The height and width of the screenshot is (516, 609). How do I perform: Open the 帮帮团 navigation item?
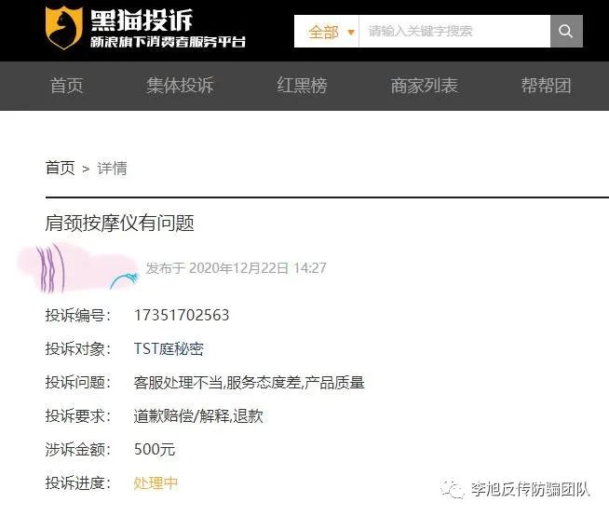tap(546, 86)
